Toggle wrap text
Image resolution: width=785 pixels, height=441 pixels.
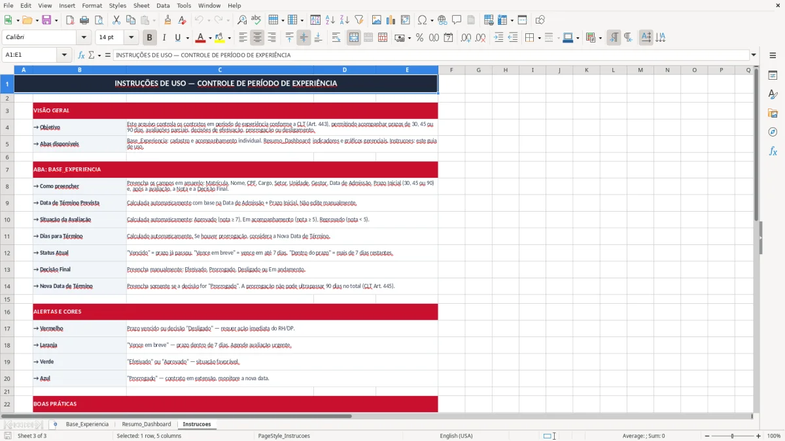[x=336, y=37]
